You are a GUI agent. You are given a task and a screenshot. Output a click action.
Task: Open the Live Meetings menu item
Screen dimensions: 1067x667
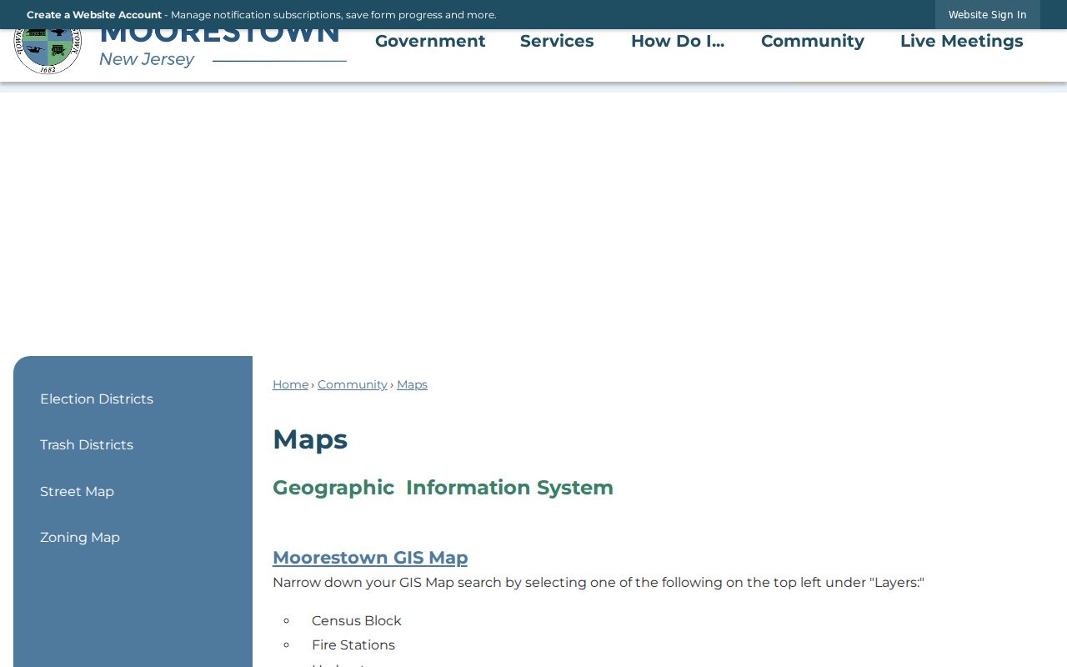(x=962, y=41)
